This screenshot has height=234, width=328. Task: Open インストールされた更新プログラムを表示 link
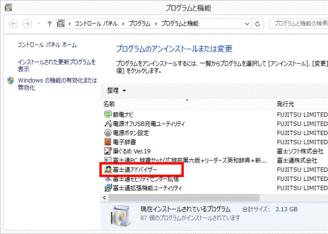click(57, 66)
